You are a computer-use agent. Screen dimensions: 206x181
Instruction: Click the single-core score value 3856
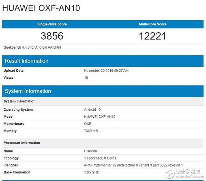52,36
